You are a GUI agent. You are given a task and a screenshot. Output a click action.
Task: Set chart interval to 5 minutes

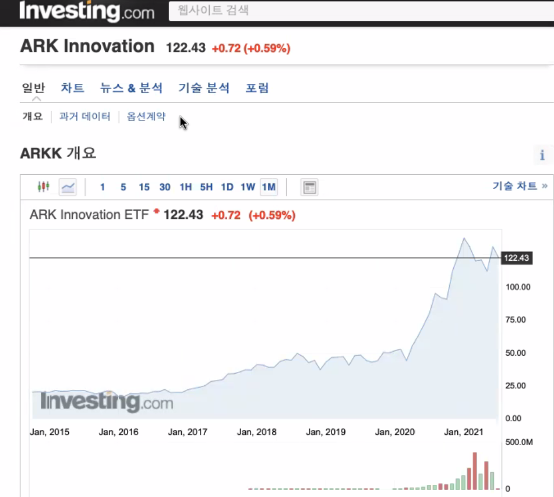pyautogui.click(x=123, y=187)
